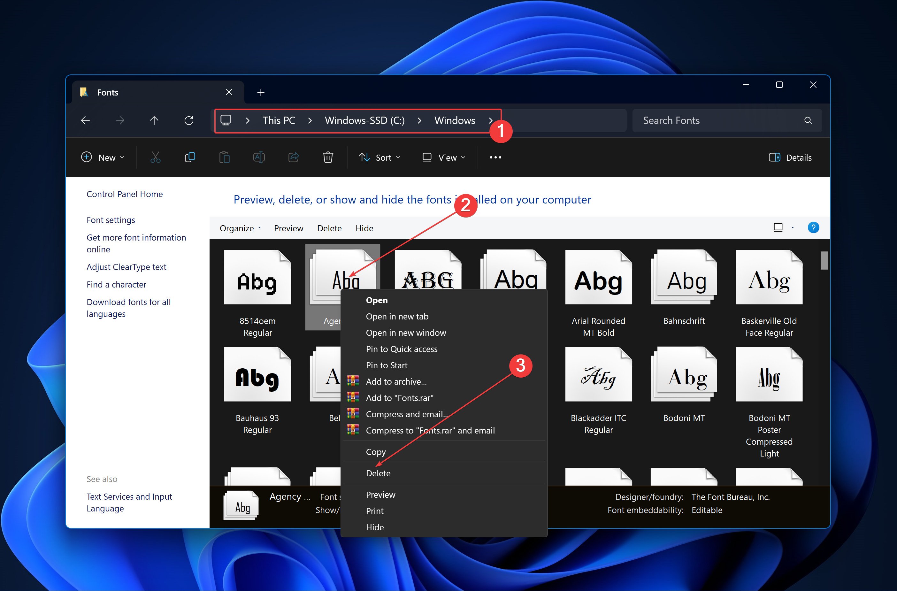The image size is (897, 591).
Task: Click the blue Help question mark icon
Action: click(813, 228)
